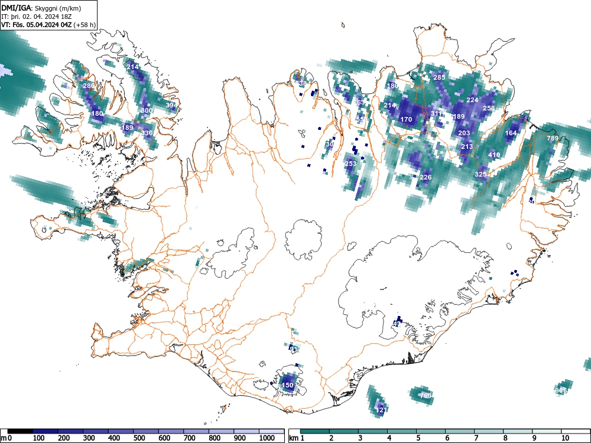Select the map value 224
The image size is (591, 443).
[472, 100]
